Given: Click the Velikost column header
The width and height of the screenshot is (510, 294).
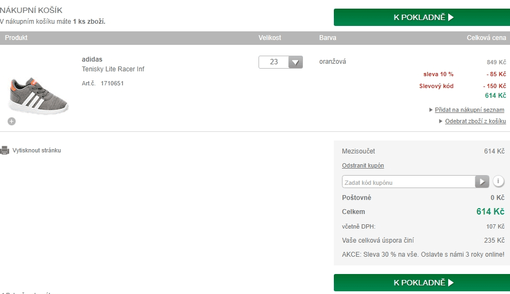Looking at the screenshot, I should coord(270,38).
